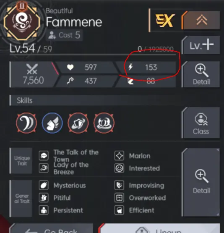This screenshot has height=233, width=224.
Task: Open the Lv.+ level up button
Action: (201, 45)
